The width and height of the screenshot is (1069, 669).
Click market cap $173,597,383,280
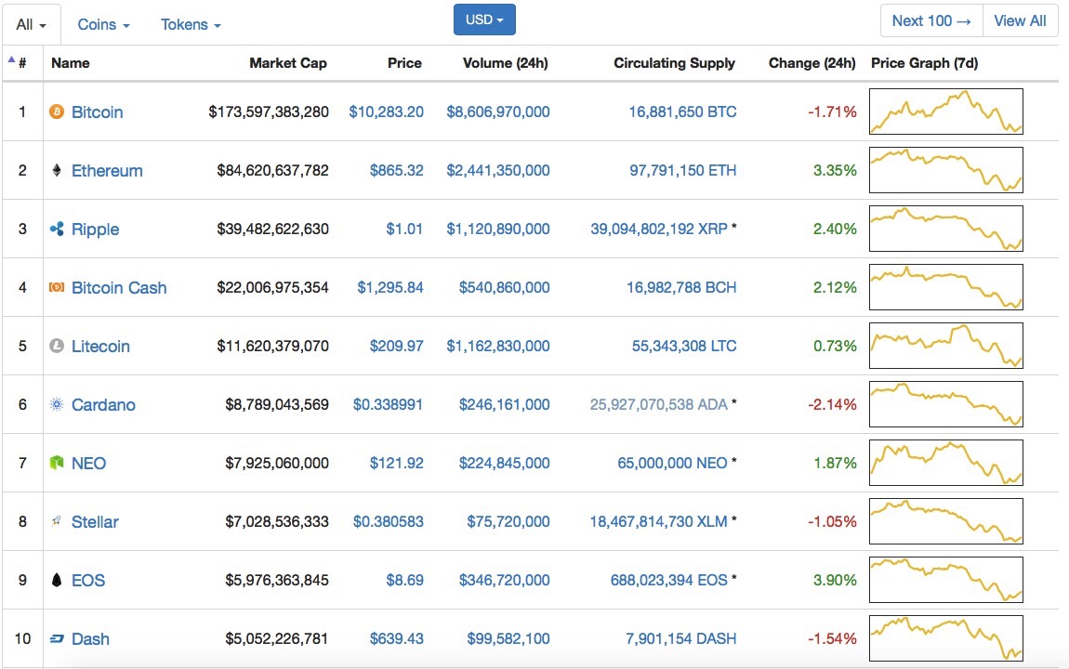[269, 111]
